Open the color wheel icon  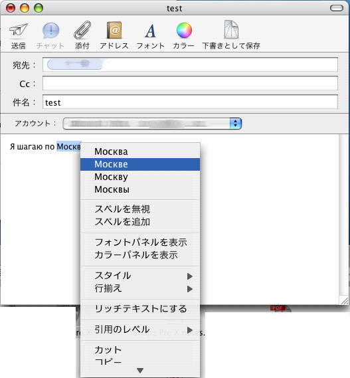(x=184, y=31)
